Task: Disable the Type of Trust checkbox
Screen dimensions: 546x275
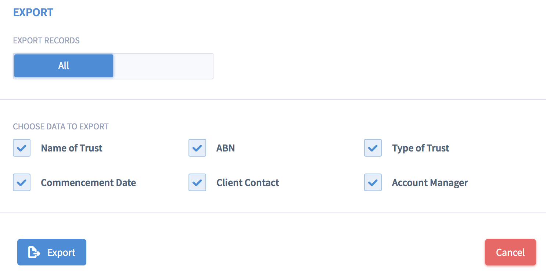Action: point(373,148)
